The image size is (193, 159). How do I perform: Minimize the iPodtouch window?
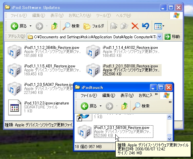point(153,88)
